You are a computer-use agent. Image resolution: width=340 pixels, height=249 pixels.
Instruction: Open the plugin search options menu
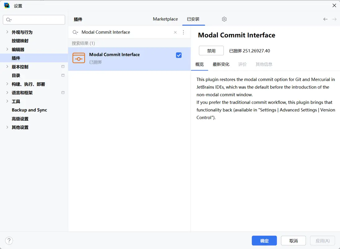[183, 32]
